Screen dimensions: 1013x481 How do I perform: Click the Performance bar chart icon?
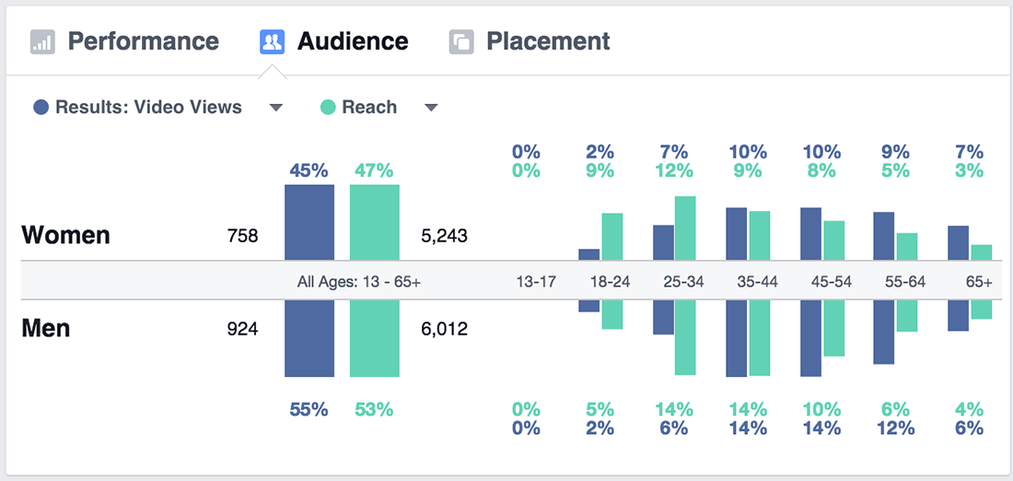pyautogui.click(x=42, y=42)
